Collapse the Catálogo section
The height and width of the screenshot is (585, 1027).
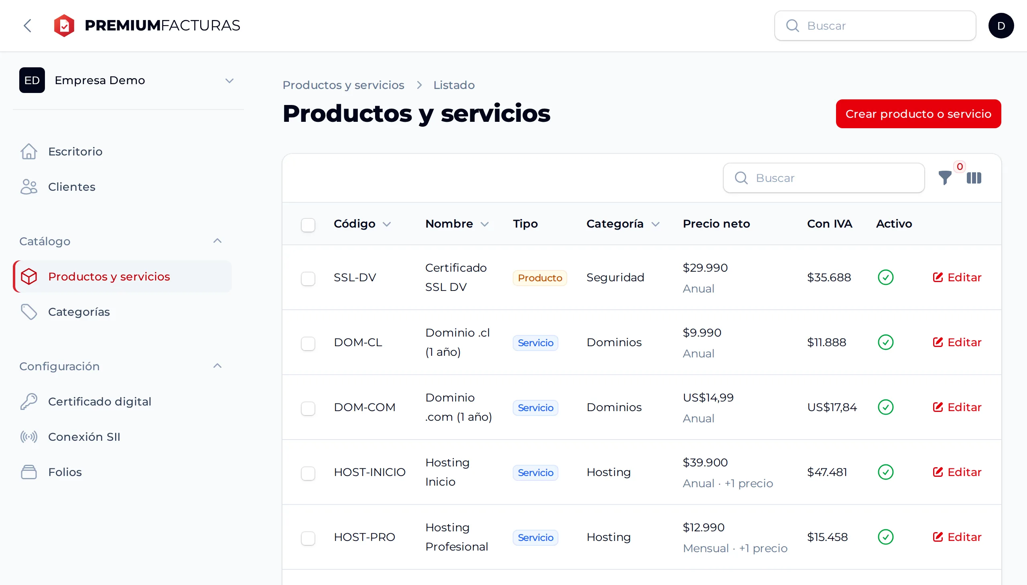[217, 241]
